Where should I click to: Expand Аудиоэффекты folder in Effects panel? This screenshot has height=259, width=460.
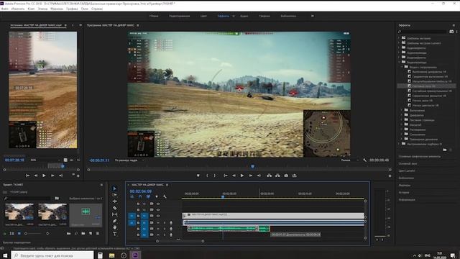pos(400,47)
